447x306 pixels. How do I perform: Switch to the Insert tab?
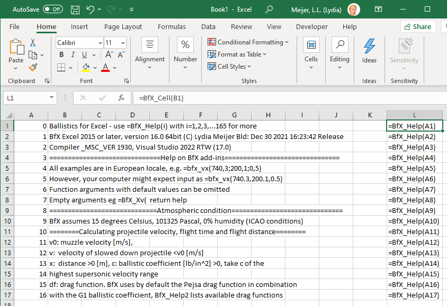click(x=79, y=27)
